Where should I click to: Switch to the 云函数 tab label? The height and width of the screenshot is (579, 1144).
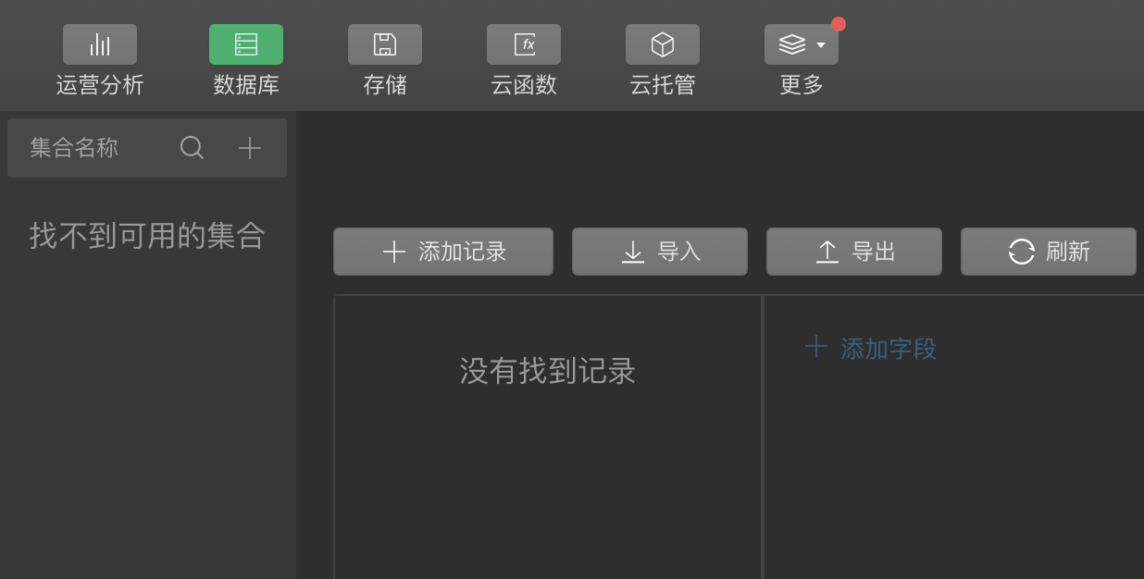(524, 85)
